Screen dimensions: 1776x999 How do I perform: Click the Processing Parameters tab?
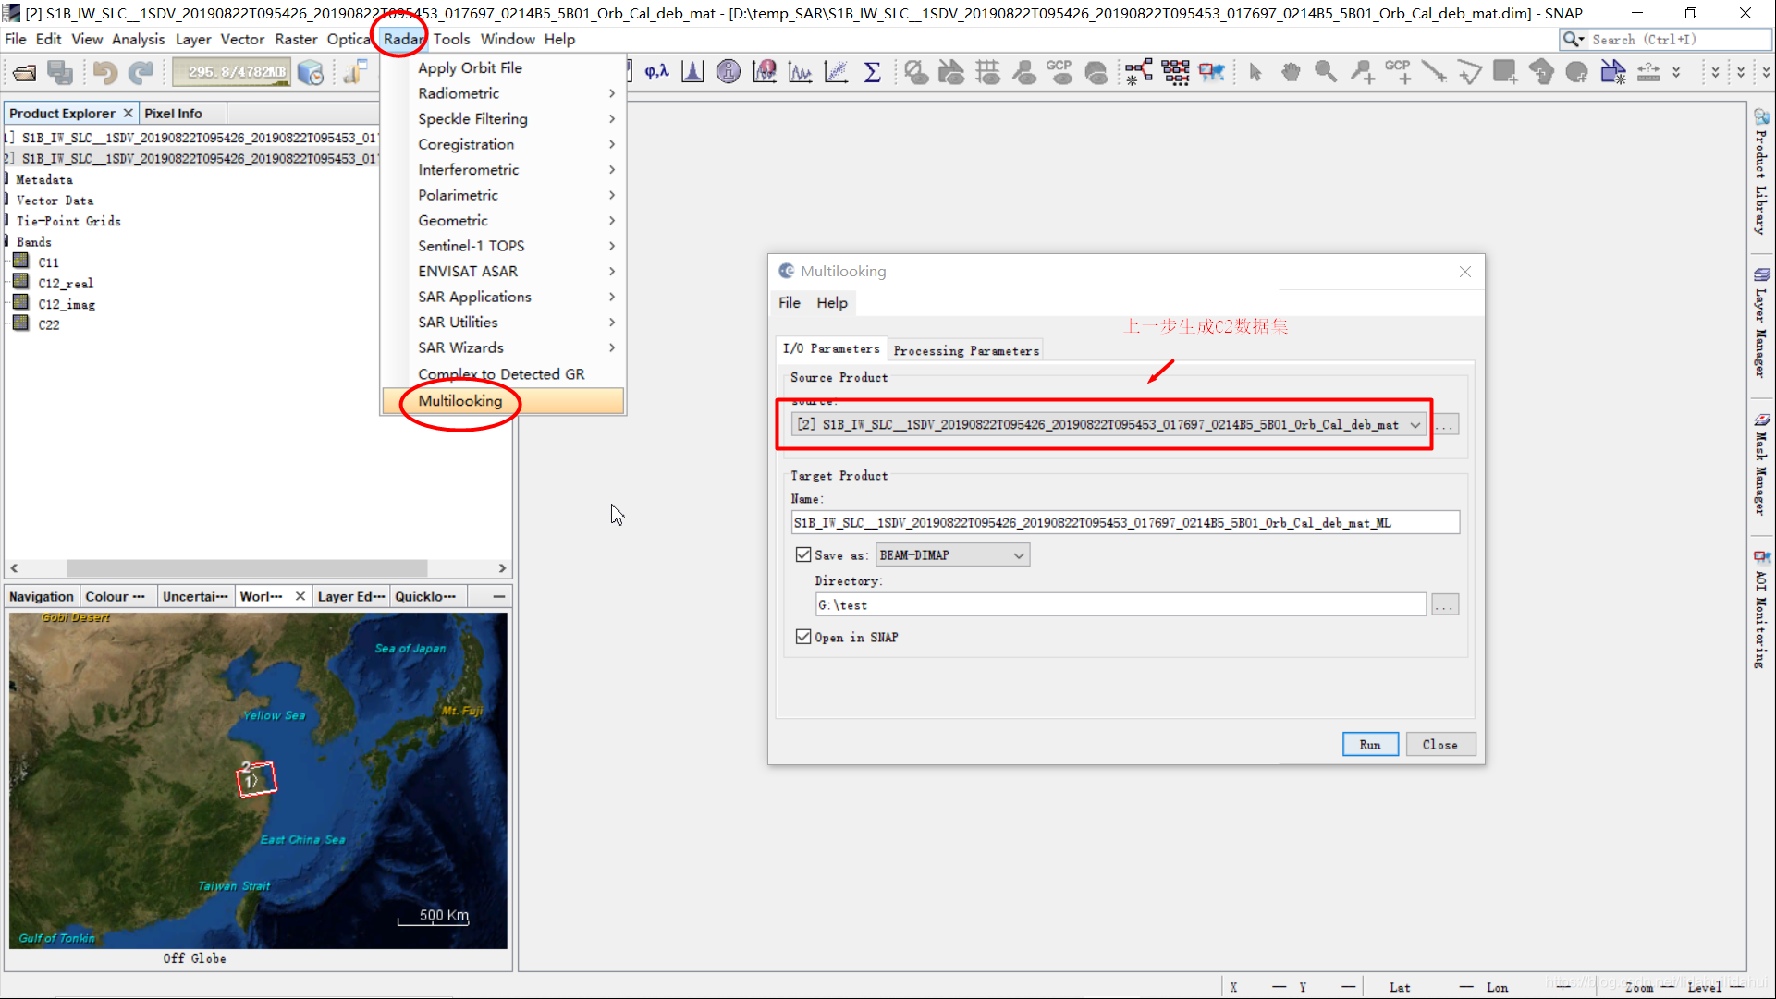pos(965,351)
